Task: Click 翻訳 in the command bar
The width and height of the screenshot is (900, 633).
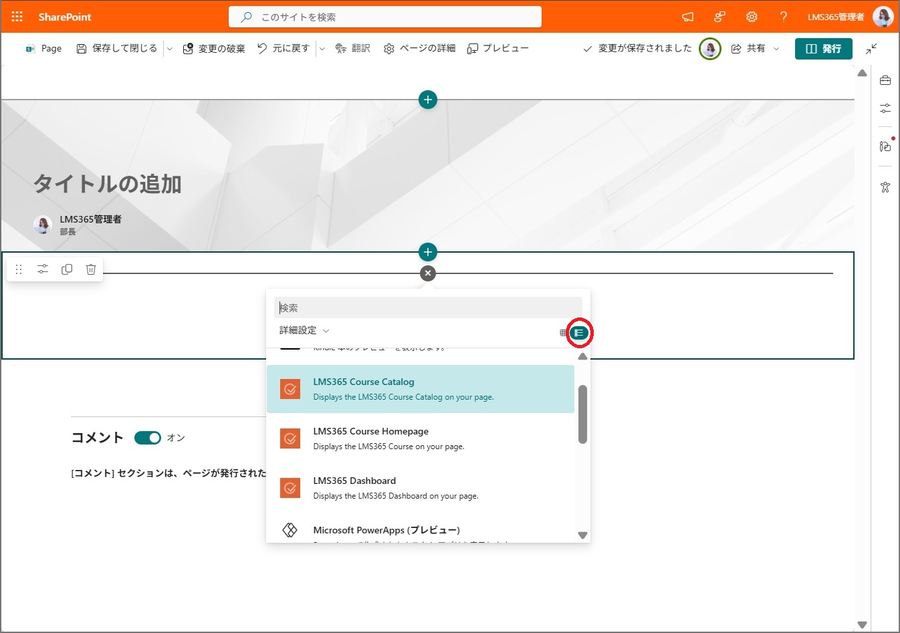Action: pos(352,49)
